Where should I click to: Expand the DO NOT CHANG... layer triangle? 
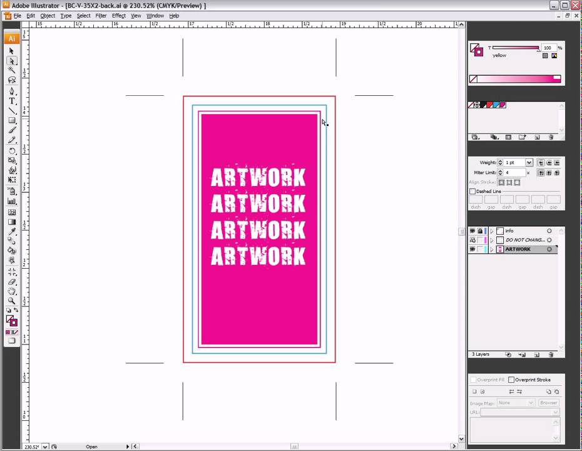pos(492,240)
